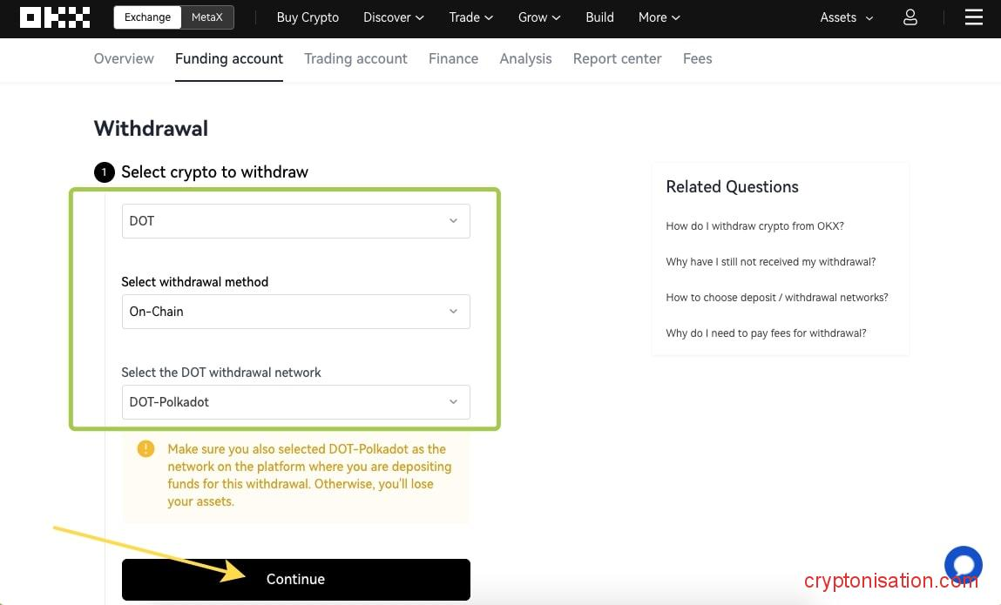Open the Trade menu

click(x=470, y=17)
